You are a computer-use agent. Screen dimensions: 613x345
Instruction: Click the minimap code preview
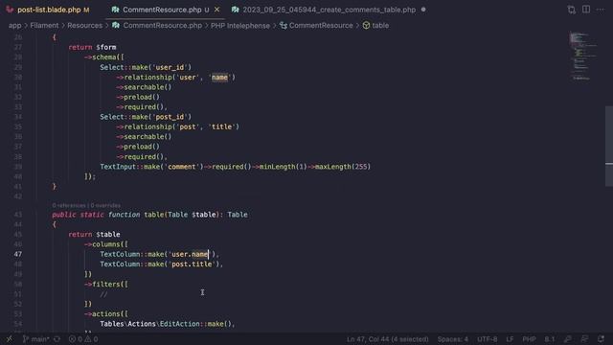point(584,57)
